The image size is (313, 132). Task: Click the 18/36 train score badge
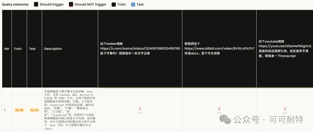pyautogui.click(x=19, y=110)
